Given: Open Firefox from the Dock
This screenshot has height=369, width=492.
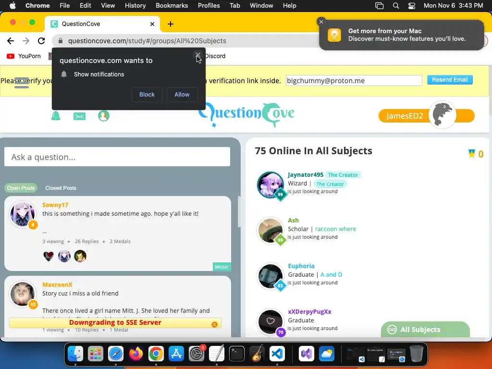Looking at the screenshot, I should pyautogui.click(x=136, y=354).
